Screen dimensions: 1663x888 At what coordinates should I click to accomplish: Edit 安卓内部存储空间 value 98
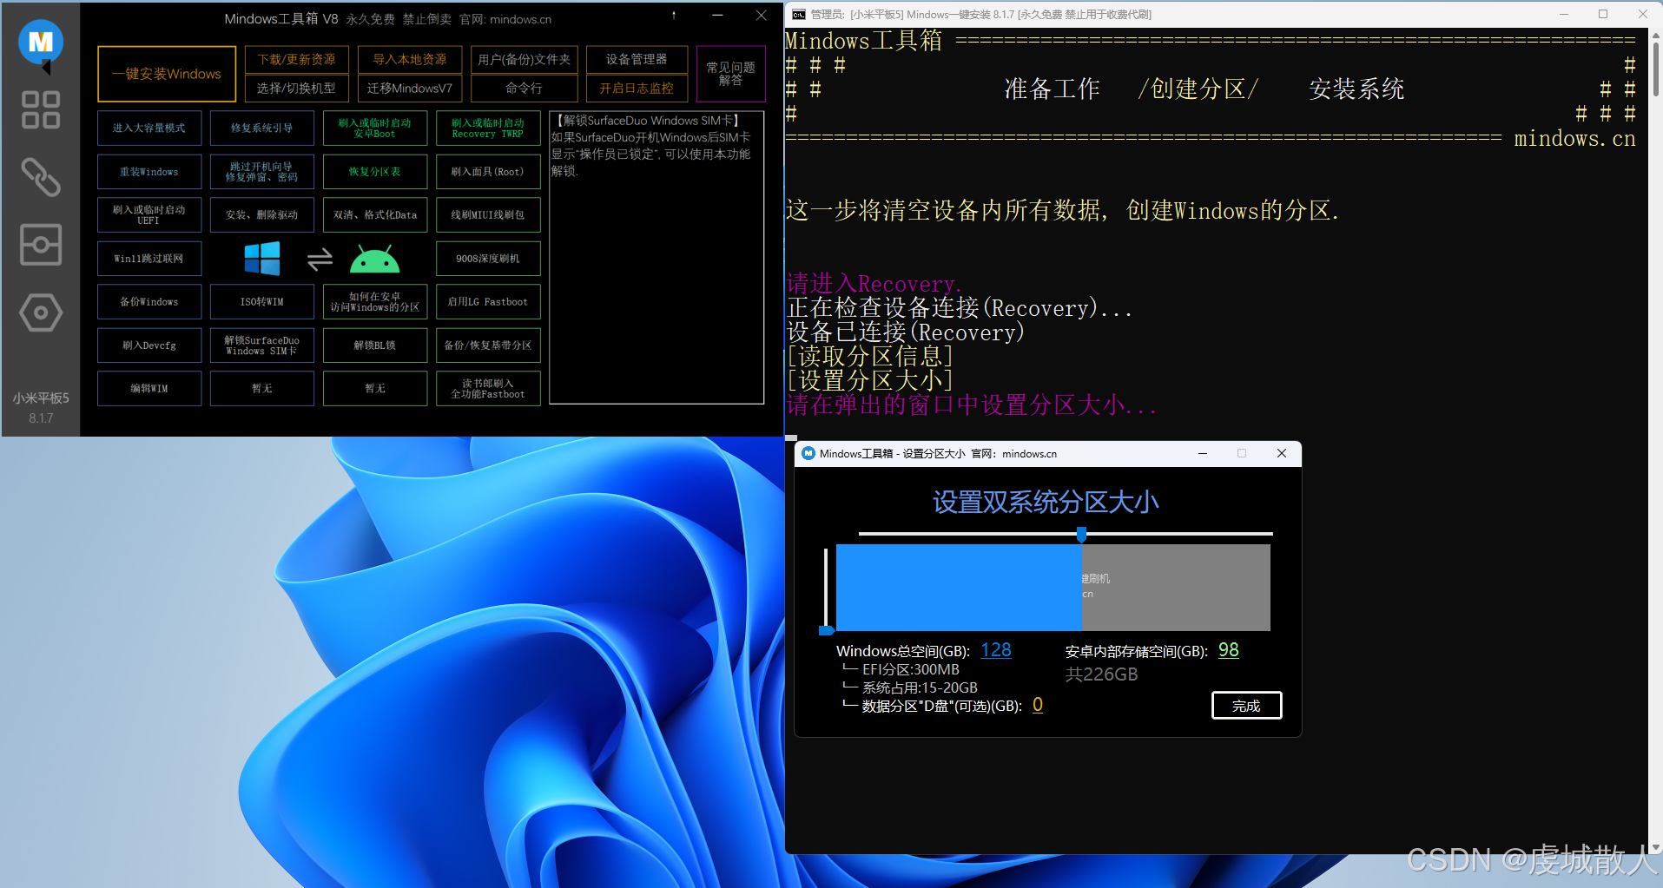(1229, 650)
